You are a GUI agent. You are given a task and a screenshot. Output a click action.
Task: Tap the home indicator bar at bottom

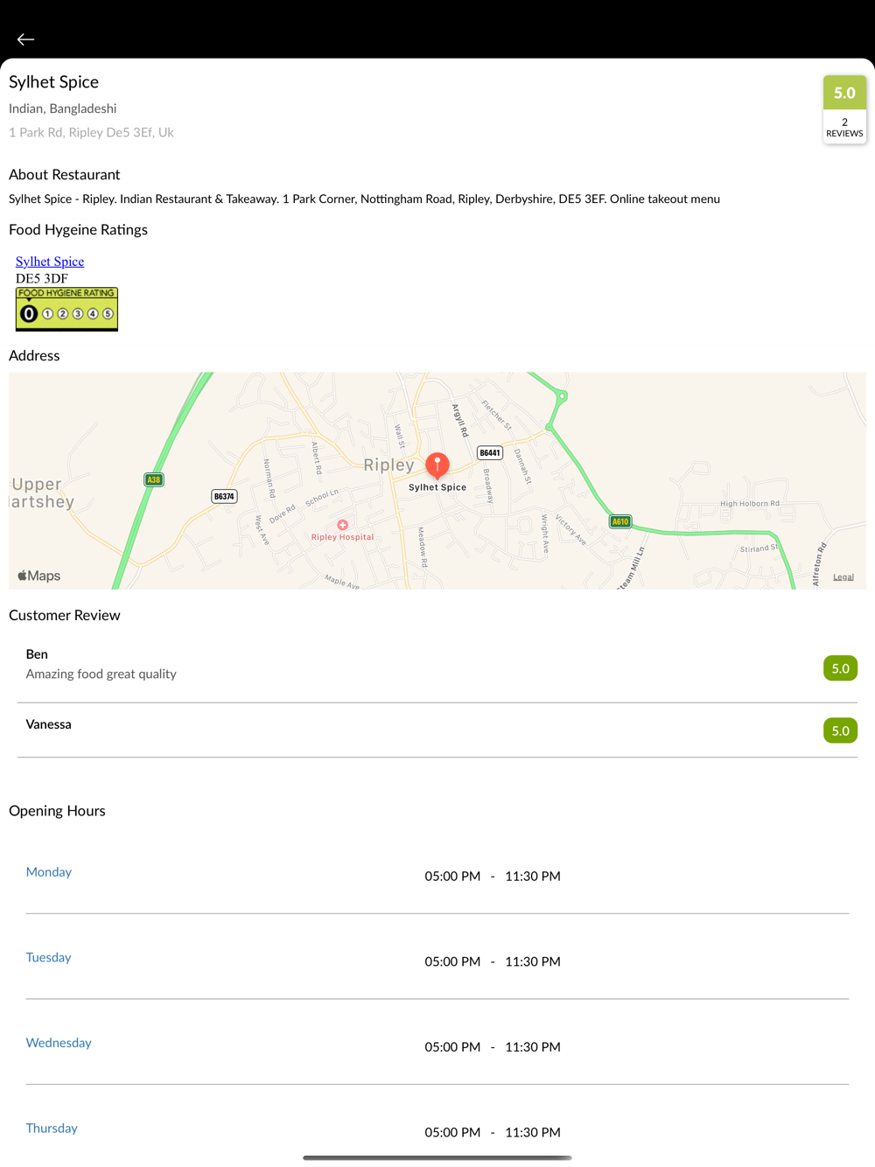437,1157
